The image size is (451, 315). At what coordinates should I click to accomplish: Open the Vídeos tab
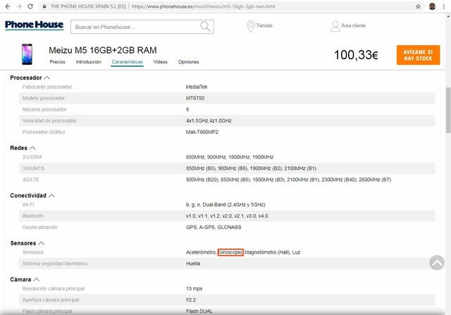click(160, 62)
